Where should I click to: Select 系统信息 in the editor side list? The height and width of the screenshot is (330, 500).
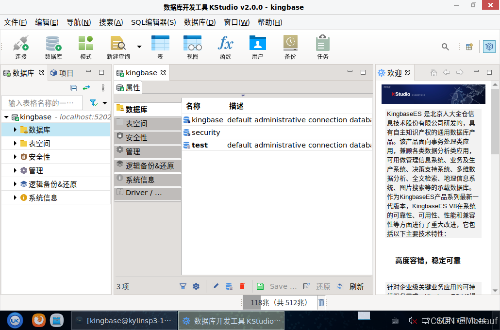[148, 180]
